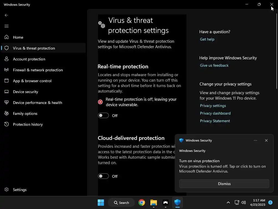The width and height of the screenshot is (278, 209).
Task: Open Privacy dashboard link
Action: [215, 113]
